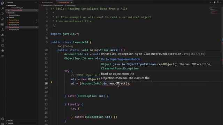Select the Example04.java editor tab
The height and width of the screenshot is (125, 223).
coord(64,2)
